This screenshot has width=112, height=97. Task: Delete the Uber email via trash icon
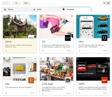coord(109,16)
